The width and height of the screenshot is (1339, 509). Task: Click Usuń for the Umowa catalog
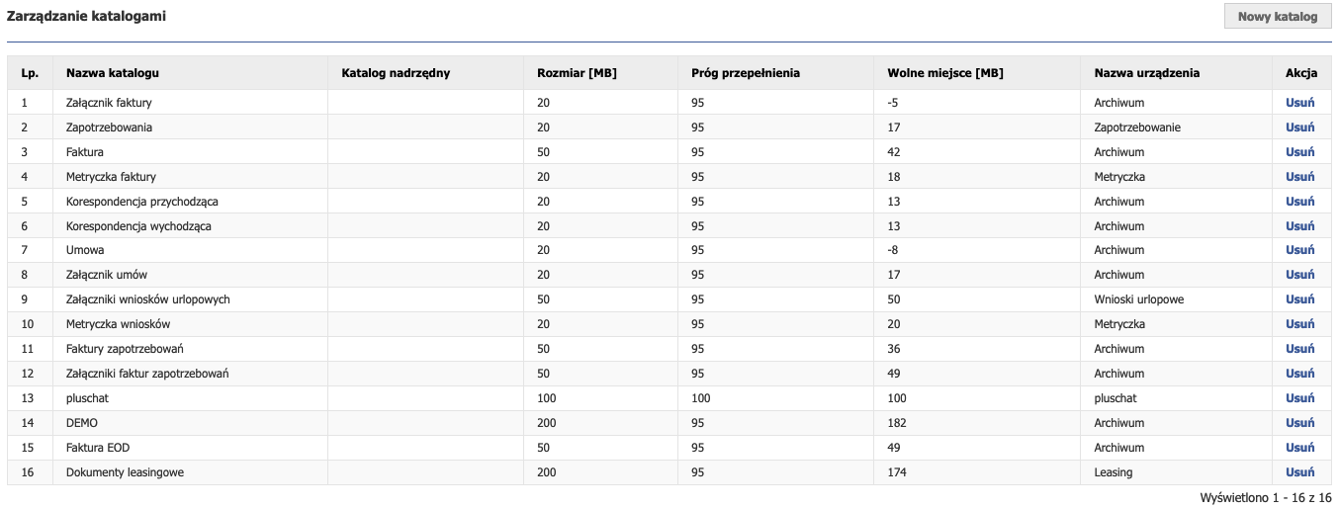point(1299,250)
